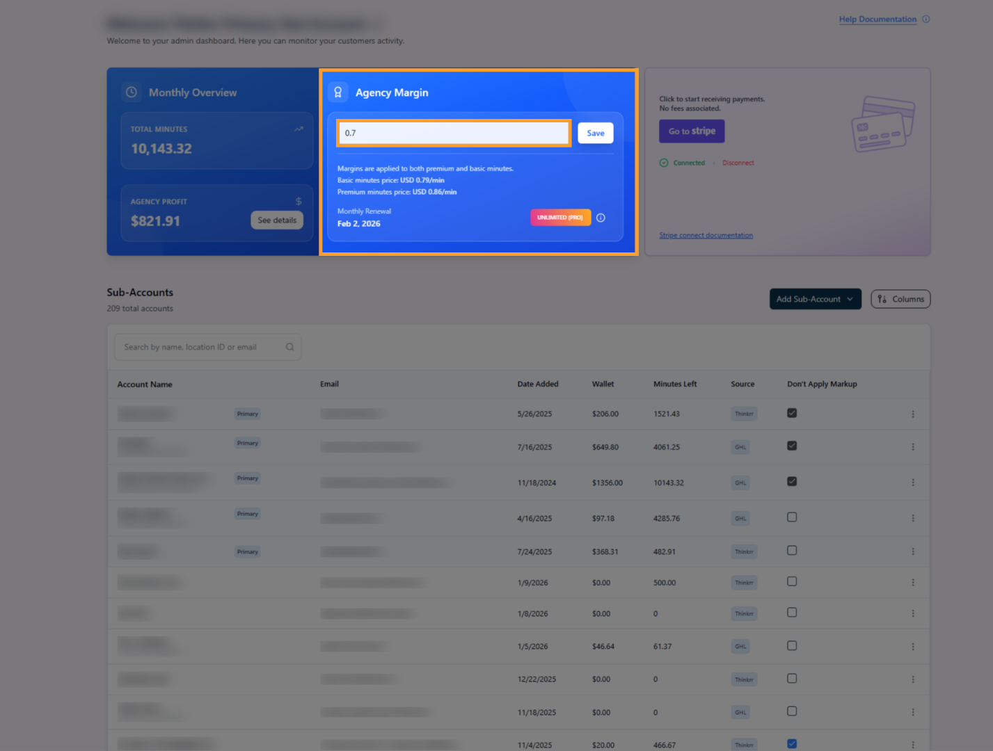Viewport: 993px width, 751px height.
Task: Uncheck Don't Apply Markup for the 7/16/2025 account
Action: pos(792,446)
